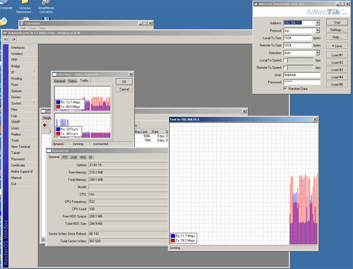
Task: Open the Make Supout.rif entry
Action: click(23, 171)
